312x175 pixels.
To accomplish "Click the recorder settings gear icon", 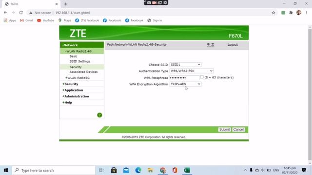I will (x=165, y=2).
